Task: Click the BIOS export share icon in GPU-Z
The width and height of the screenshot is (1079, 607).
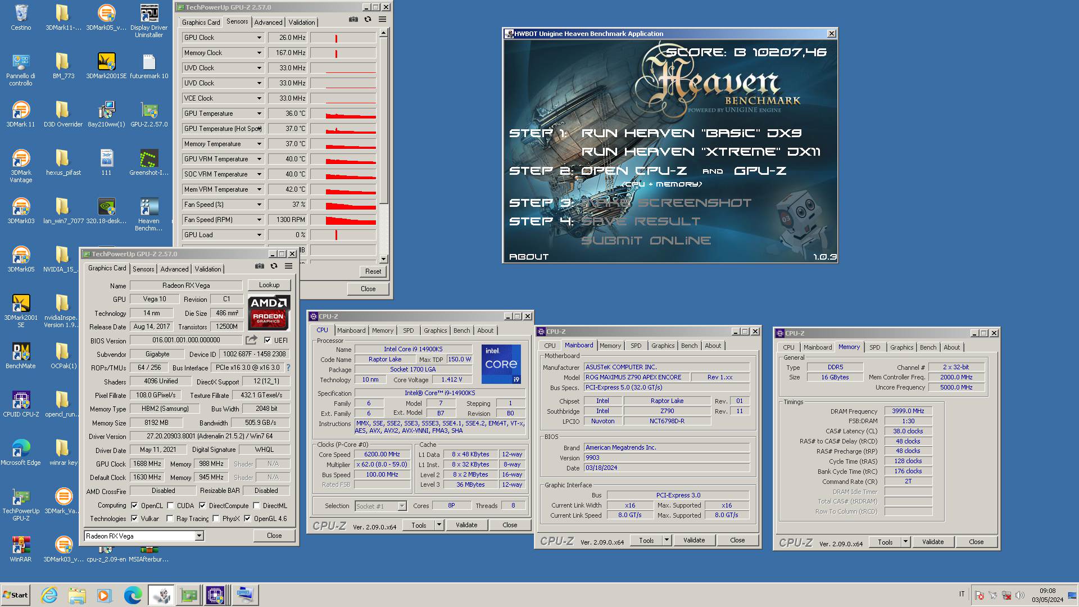Action: [x=251, y=340]
